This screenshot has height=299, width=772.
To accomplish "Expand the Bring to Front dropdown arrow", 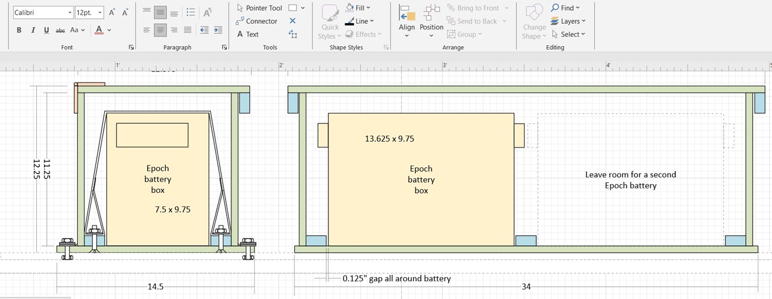I will click(x=506, y=8).
